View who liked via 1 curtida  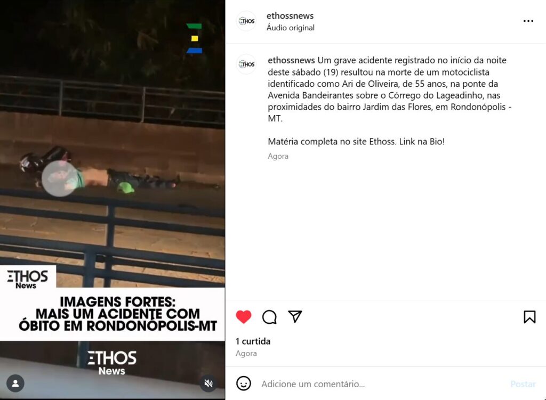[x=253, y=341]
